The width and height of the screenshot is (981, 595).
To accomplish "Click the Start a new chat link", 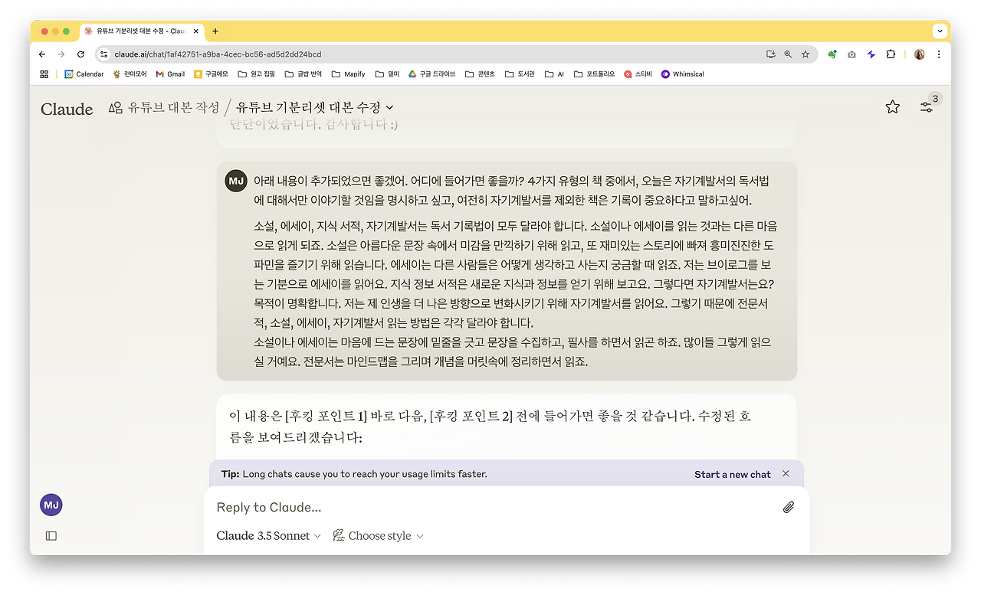I will click(x=731, y=474).
